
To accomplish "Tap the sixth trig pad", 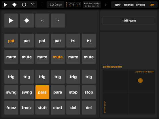I will coord(89,77).
